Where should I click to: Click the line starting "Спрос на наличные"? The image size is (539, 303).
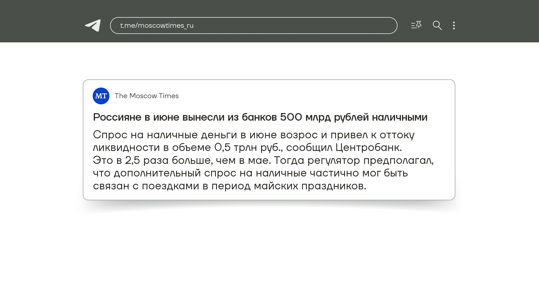(253, 135)
